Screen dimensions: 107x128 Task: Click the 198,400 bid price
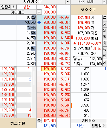(x=49, y=105)
